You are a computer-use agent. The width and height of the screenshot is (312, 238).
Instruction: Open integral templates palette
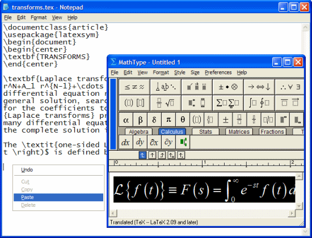coord(259,103)
